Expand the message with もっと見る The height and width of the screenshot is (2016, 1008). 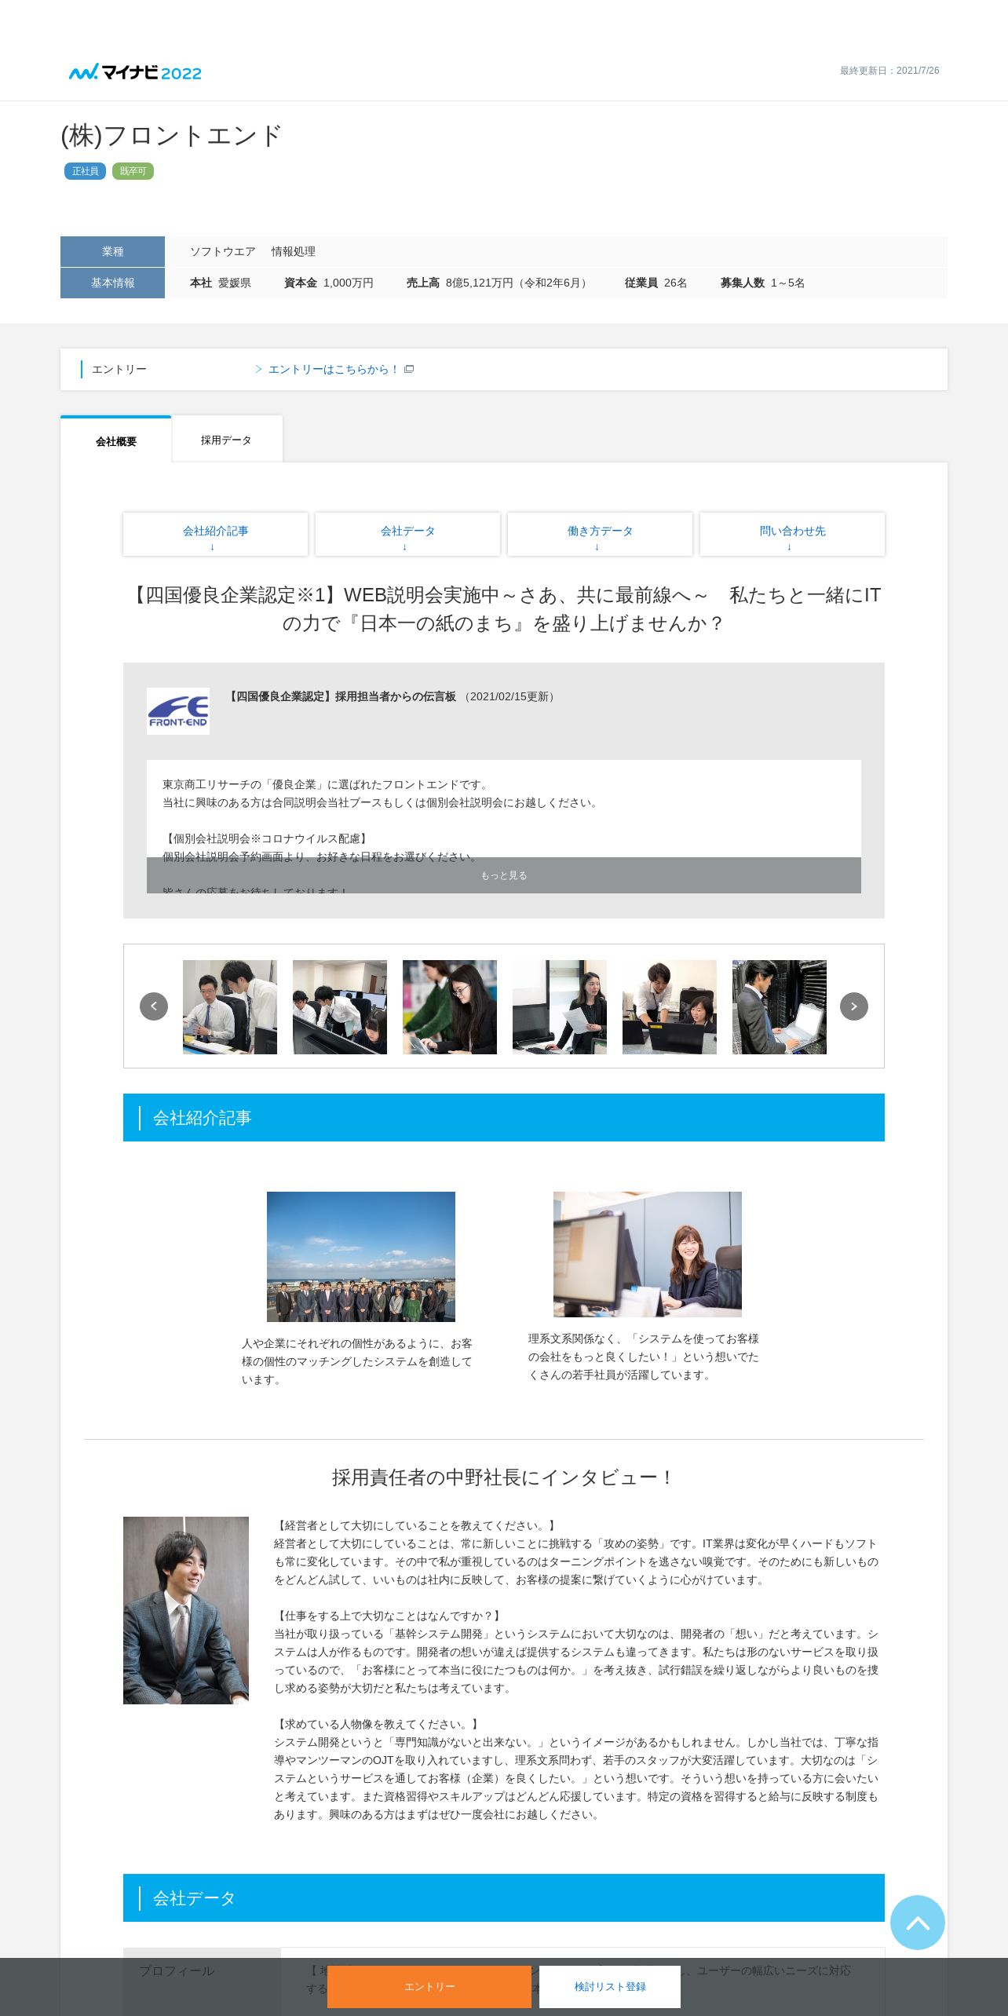(x=504, y=875)
